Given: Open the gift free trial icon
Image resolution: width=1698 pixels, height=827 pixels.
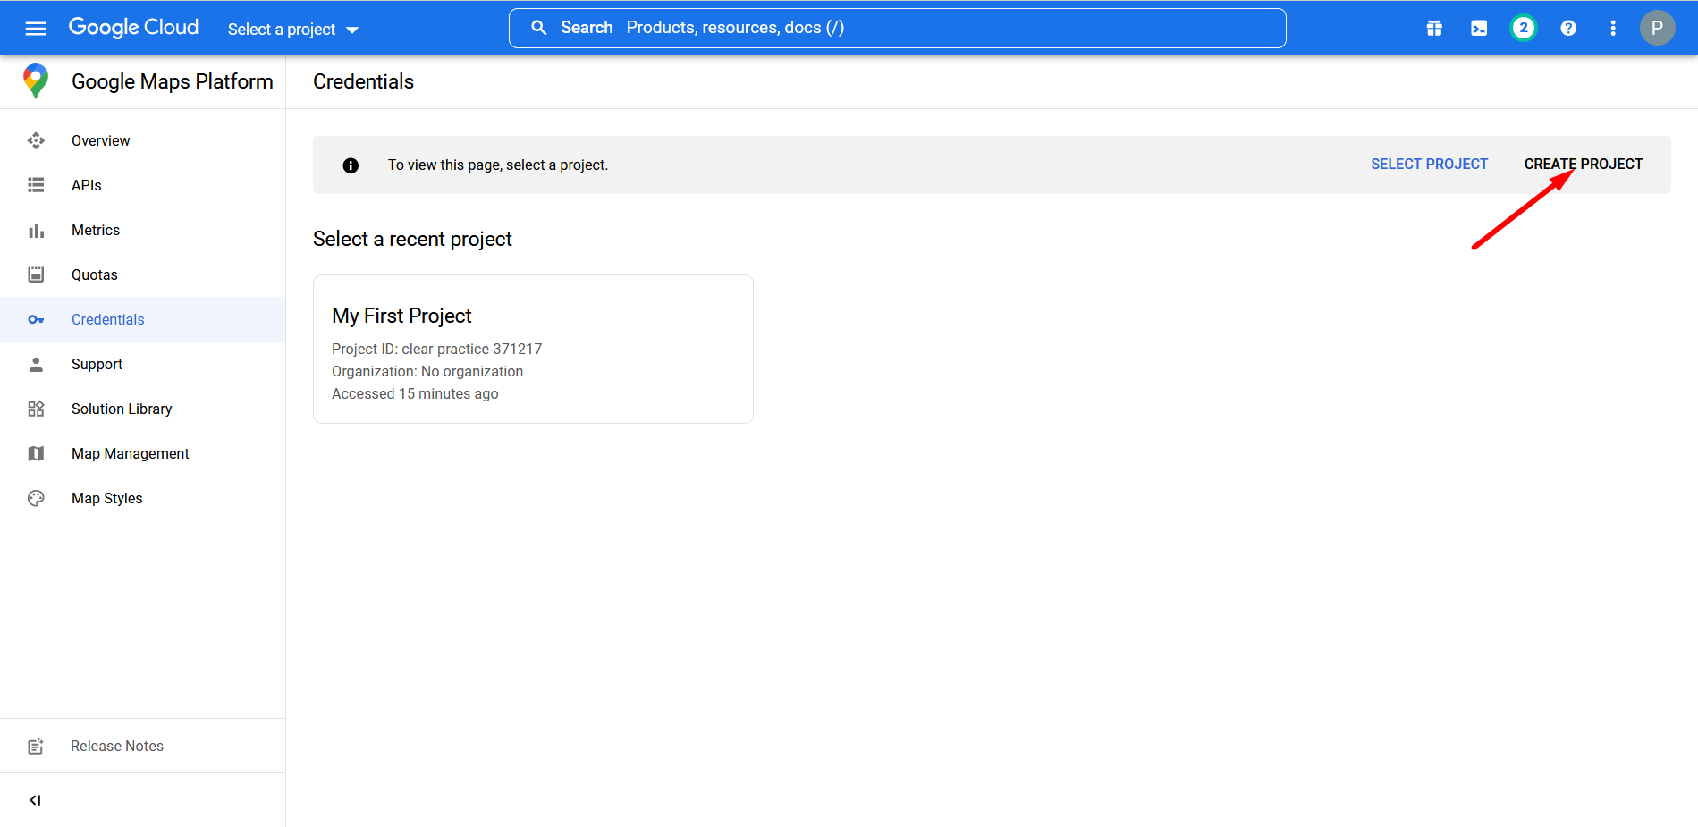Looking at the screenshot, I should tap(1434, 29).
